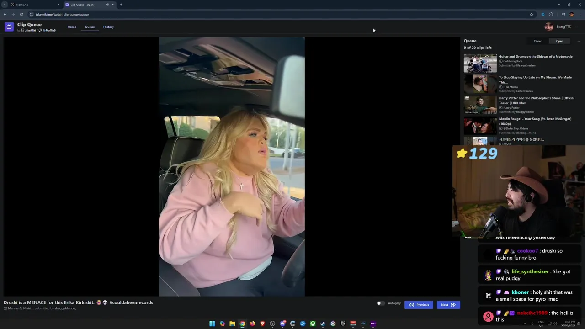This screenshot has width=585, height=329.
Task: Click 'Harry Potter and the Philosopher's Stone' title
Action: 537,101
